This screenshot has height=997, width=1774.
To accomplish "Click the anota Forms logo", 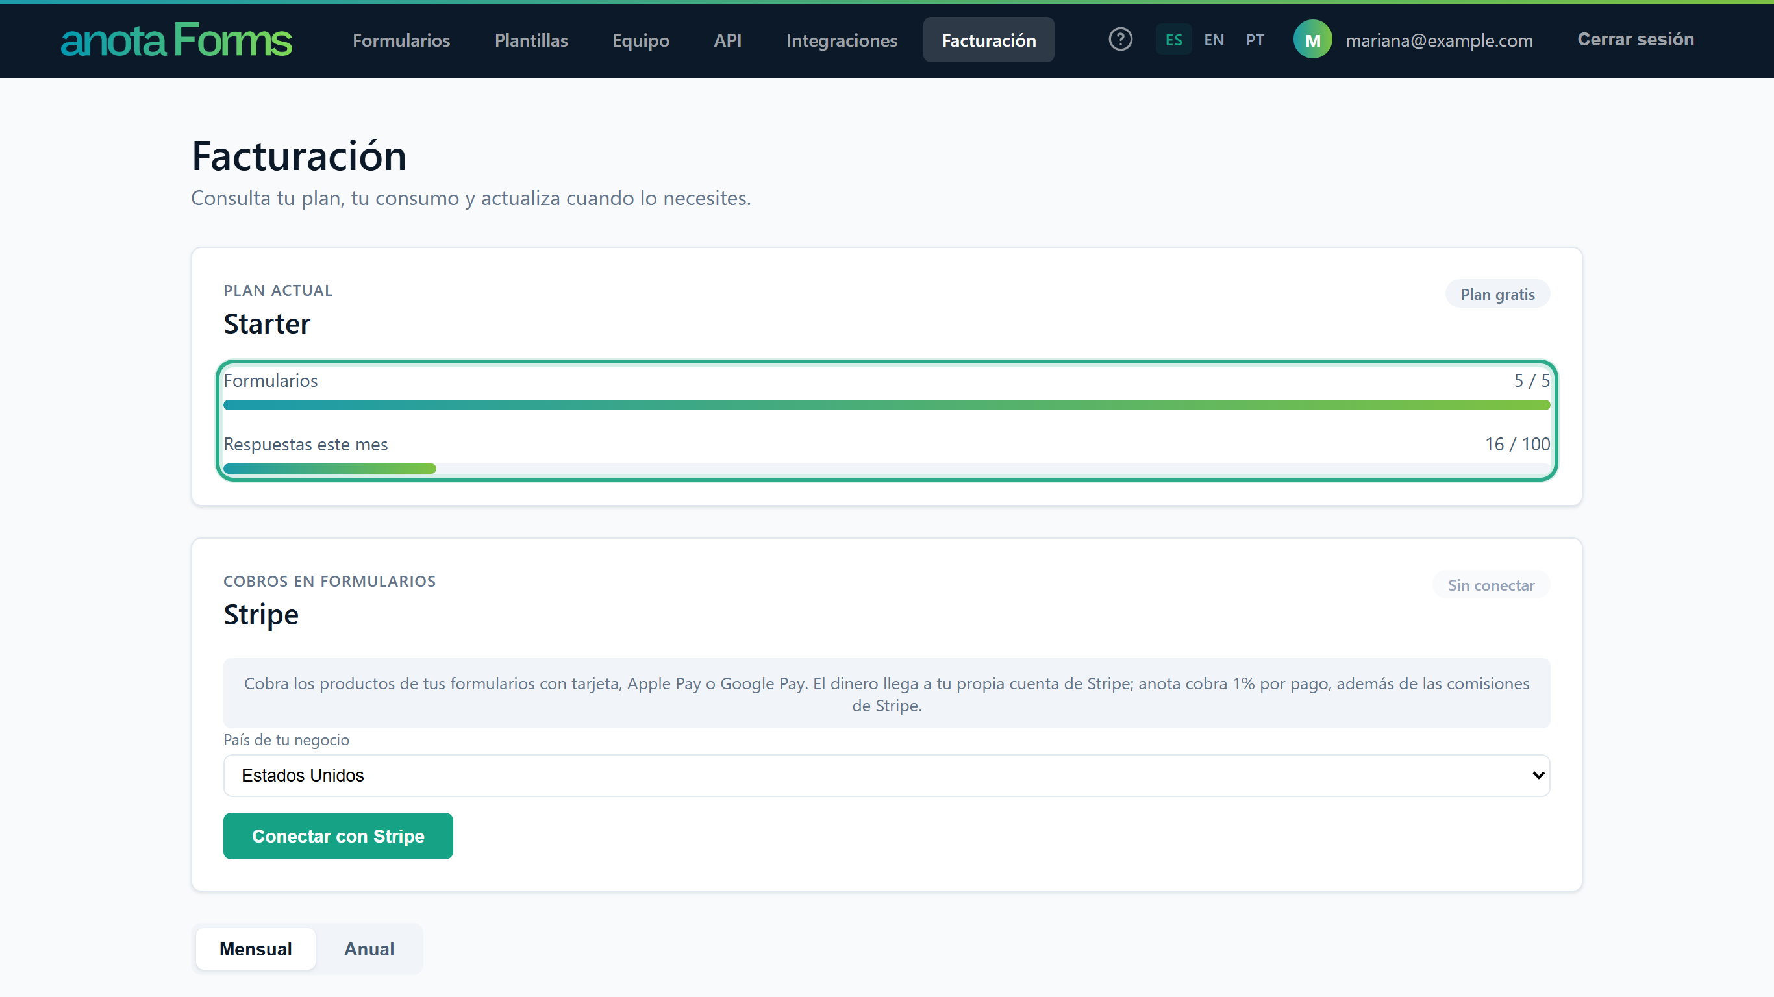I will pyautogui.click(x=177, y=40).
